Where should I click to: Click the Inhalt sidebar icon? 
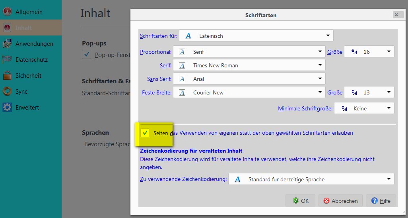tap(7, 27)
